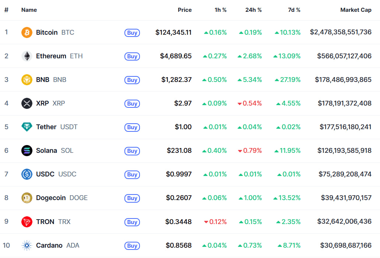Click the TRON red logo icon
Image resolution: width=380 pixels, height=258 pixels.
[x=27, y=222]
